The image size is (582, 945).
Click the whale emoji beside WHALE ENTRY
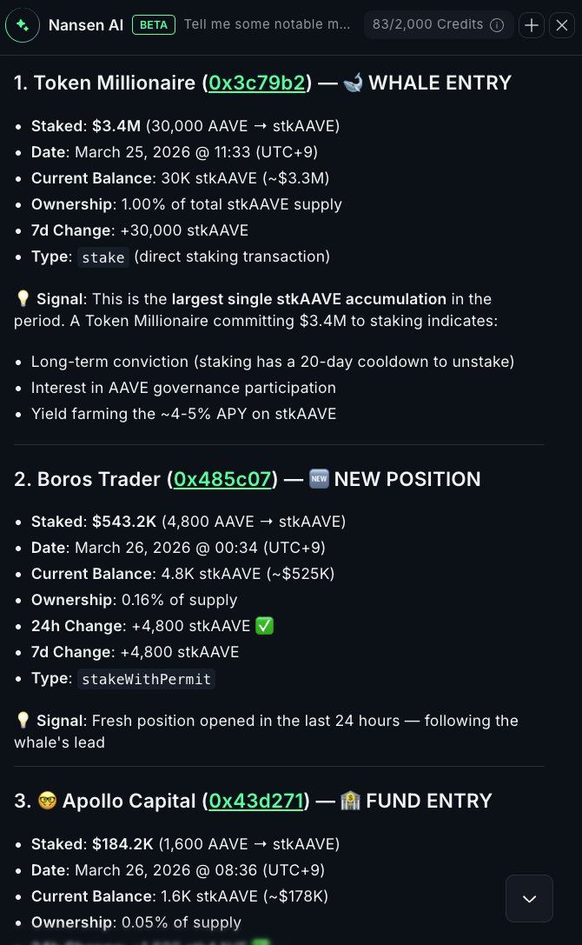click(x=354, y=83)
